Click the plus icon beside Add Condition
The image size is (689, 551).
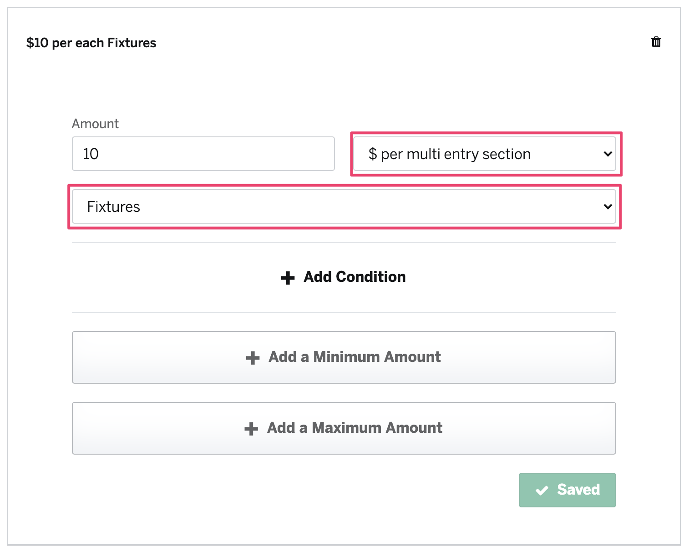click(288, 278)
